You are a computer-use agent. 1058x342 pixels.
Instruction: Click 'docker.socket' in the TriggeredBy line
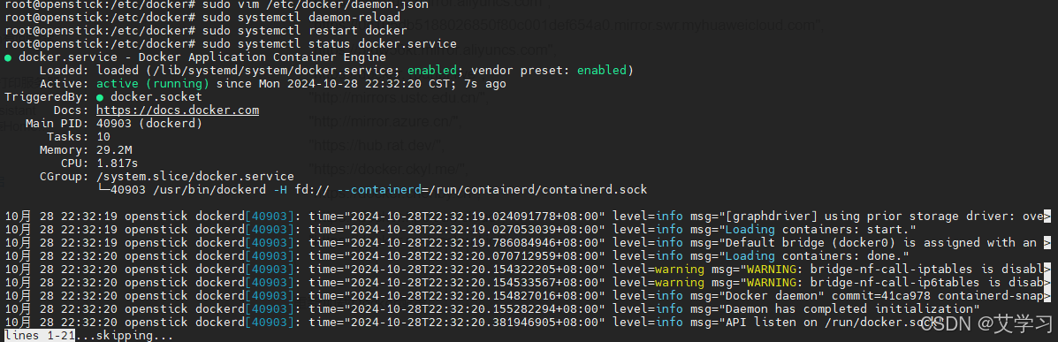(156, 97)
